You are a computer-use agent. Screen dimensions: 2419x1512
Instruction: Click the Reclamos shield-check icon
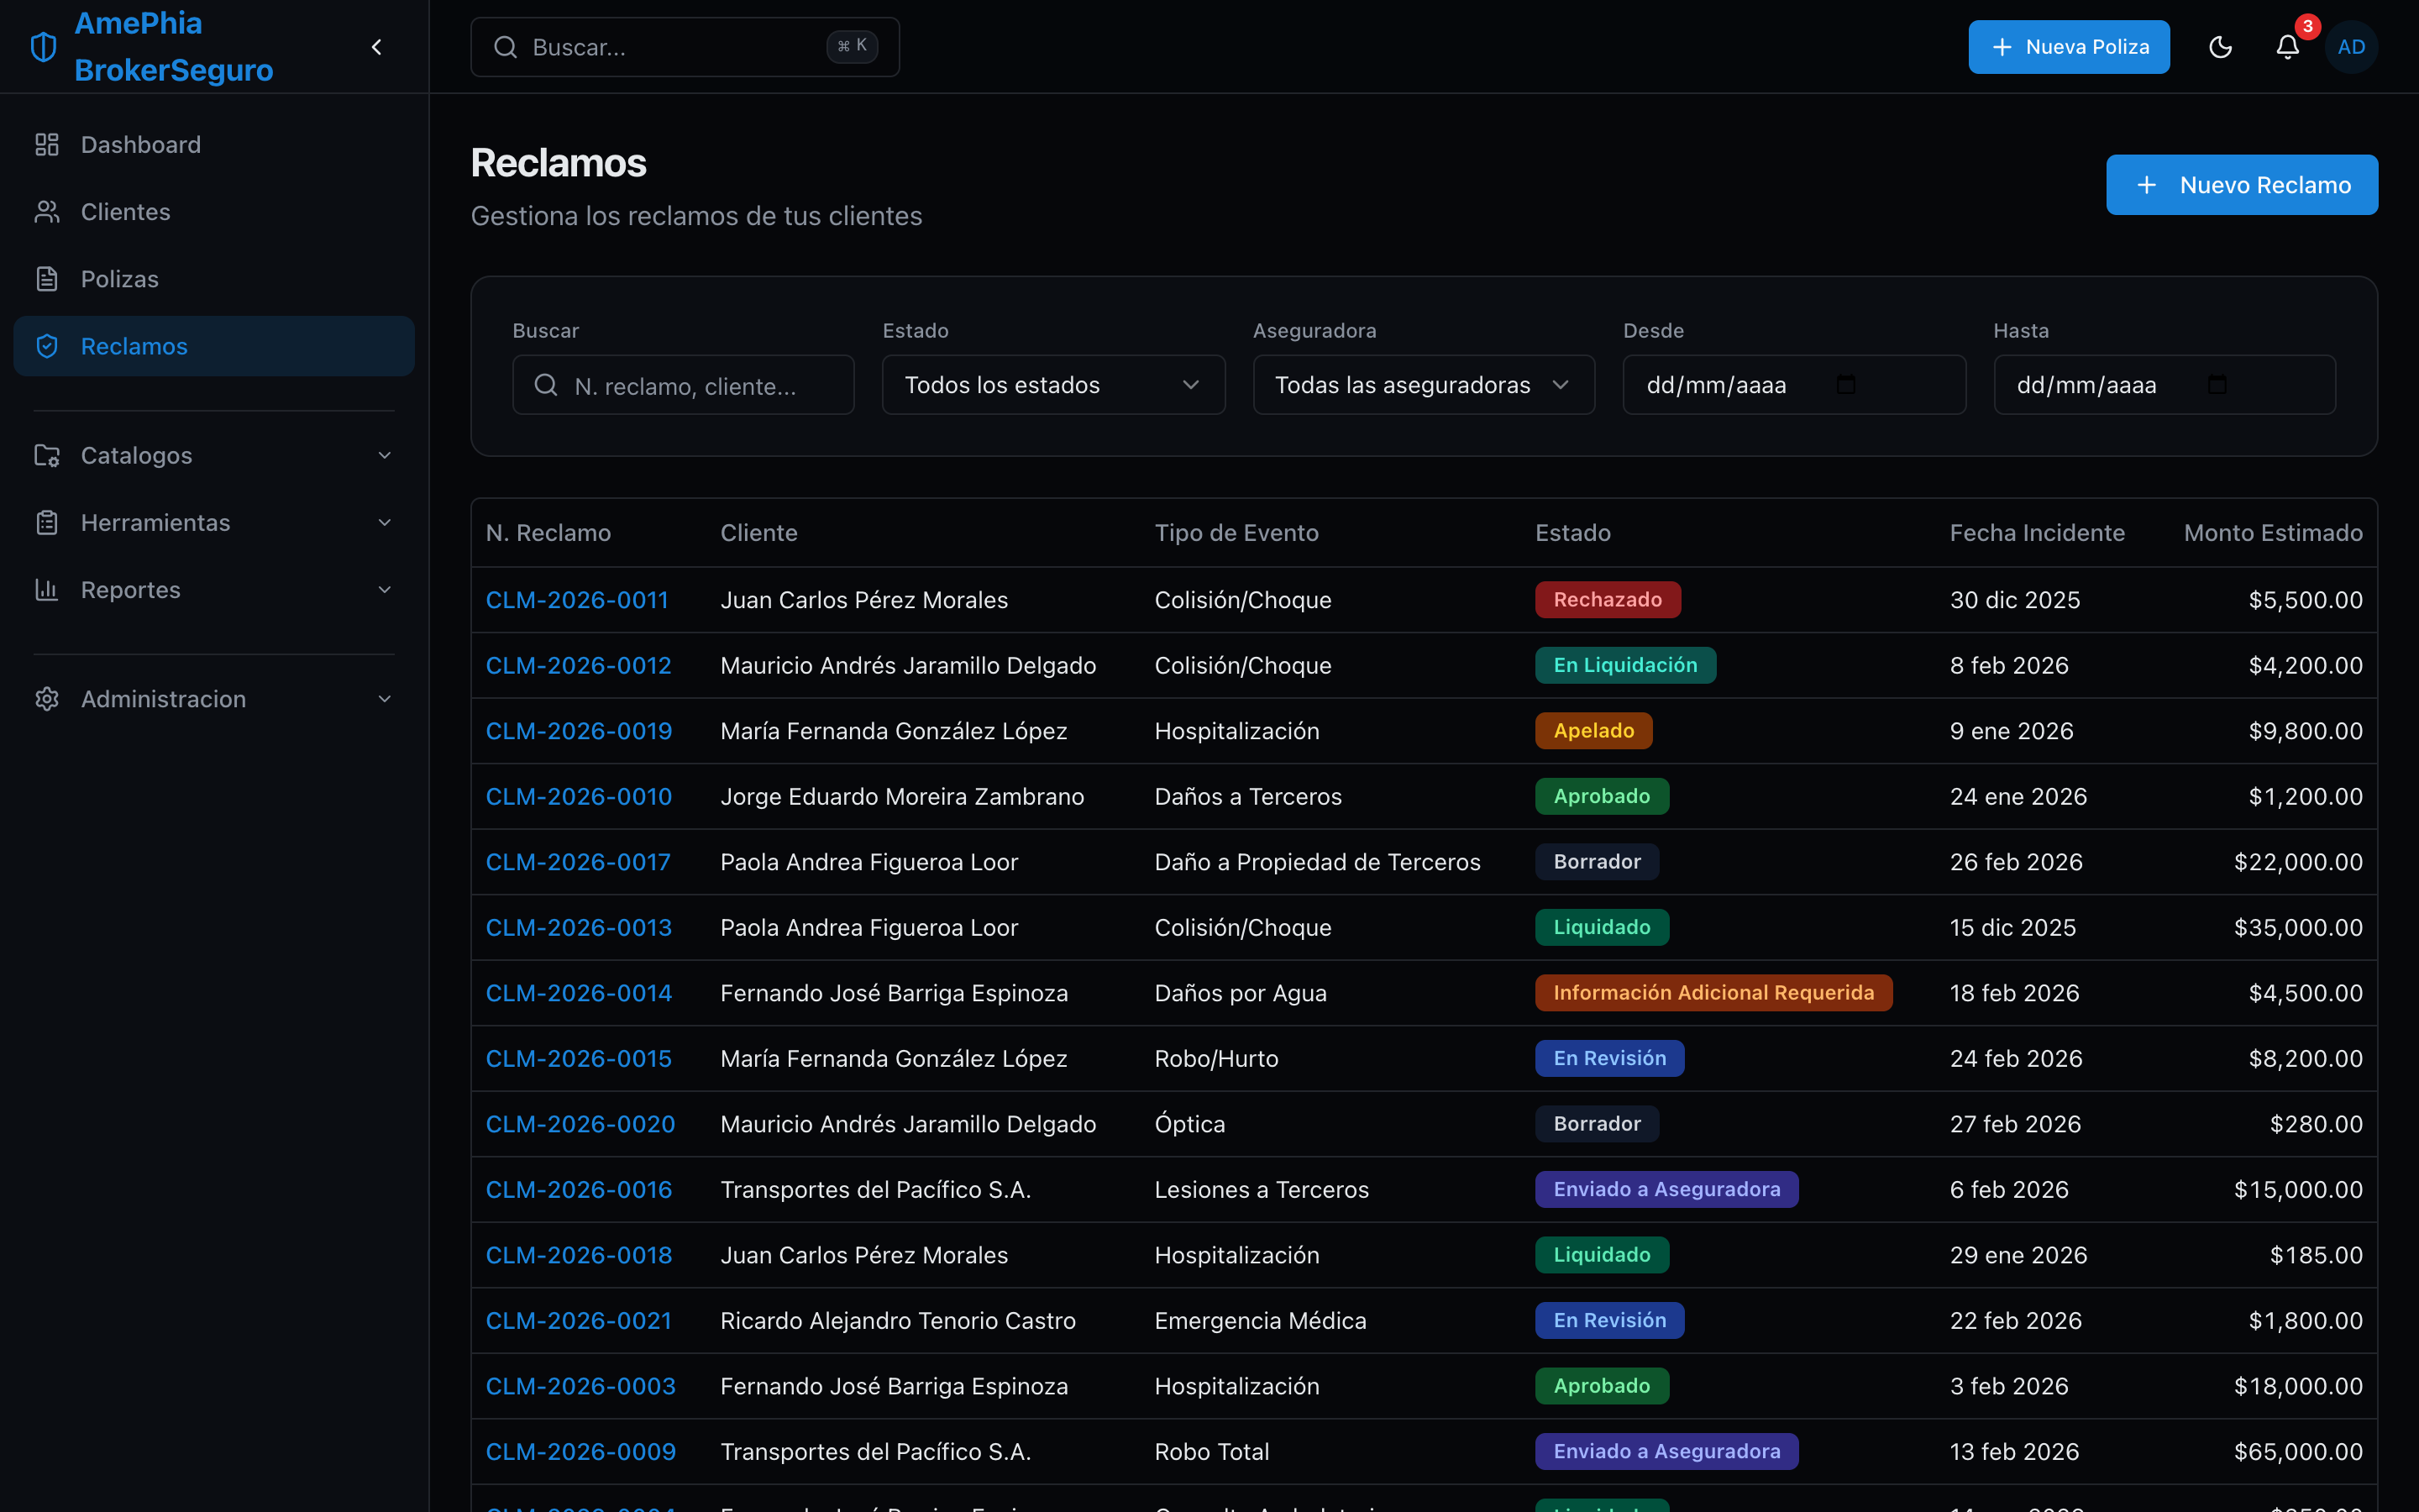click(x=47, y=346)
